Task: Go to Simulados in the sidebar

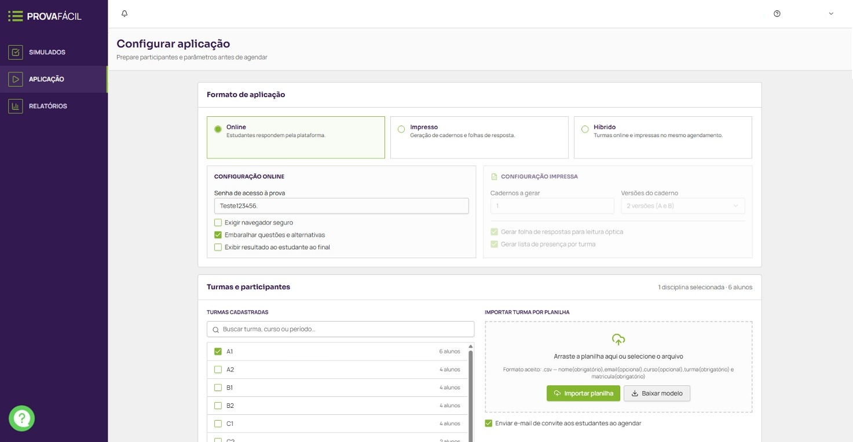Action: coord(54,52)
